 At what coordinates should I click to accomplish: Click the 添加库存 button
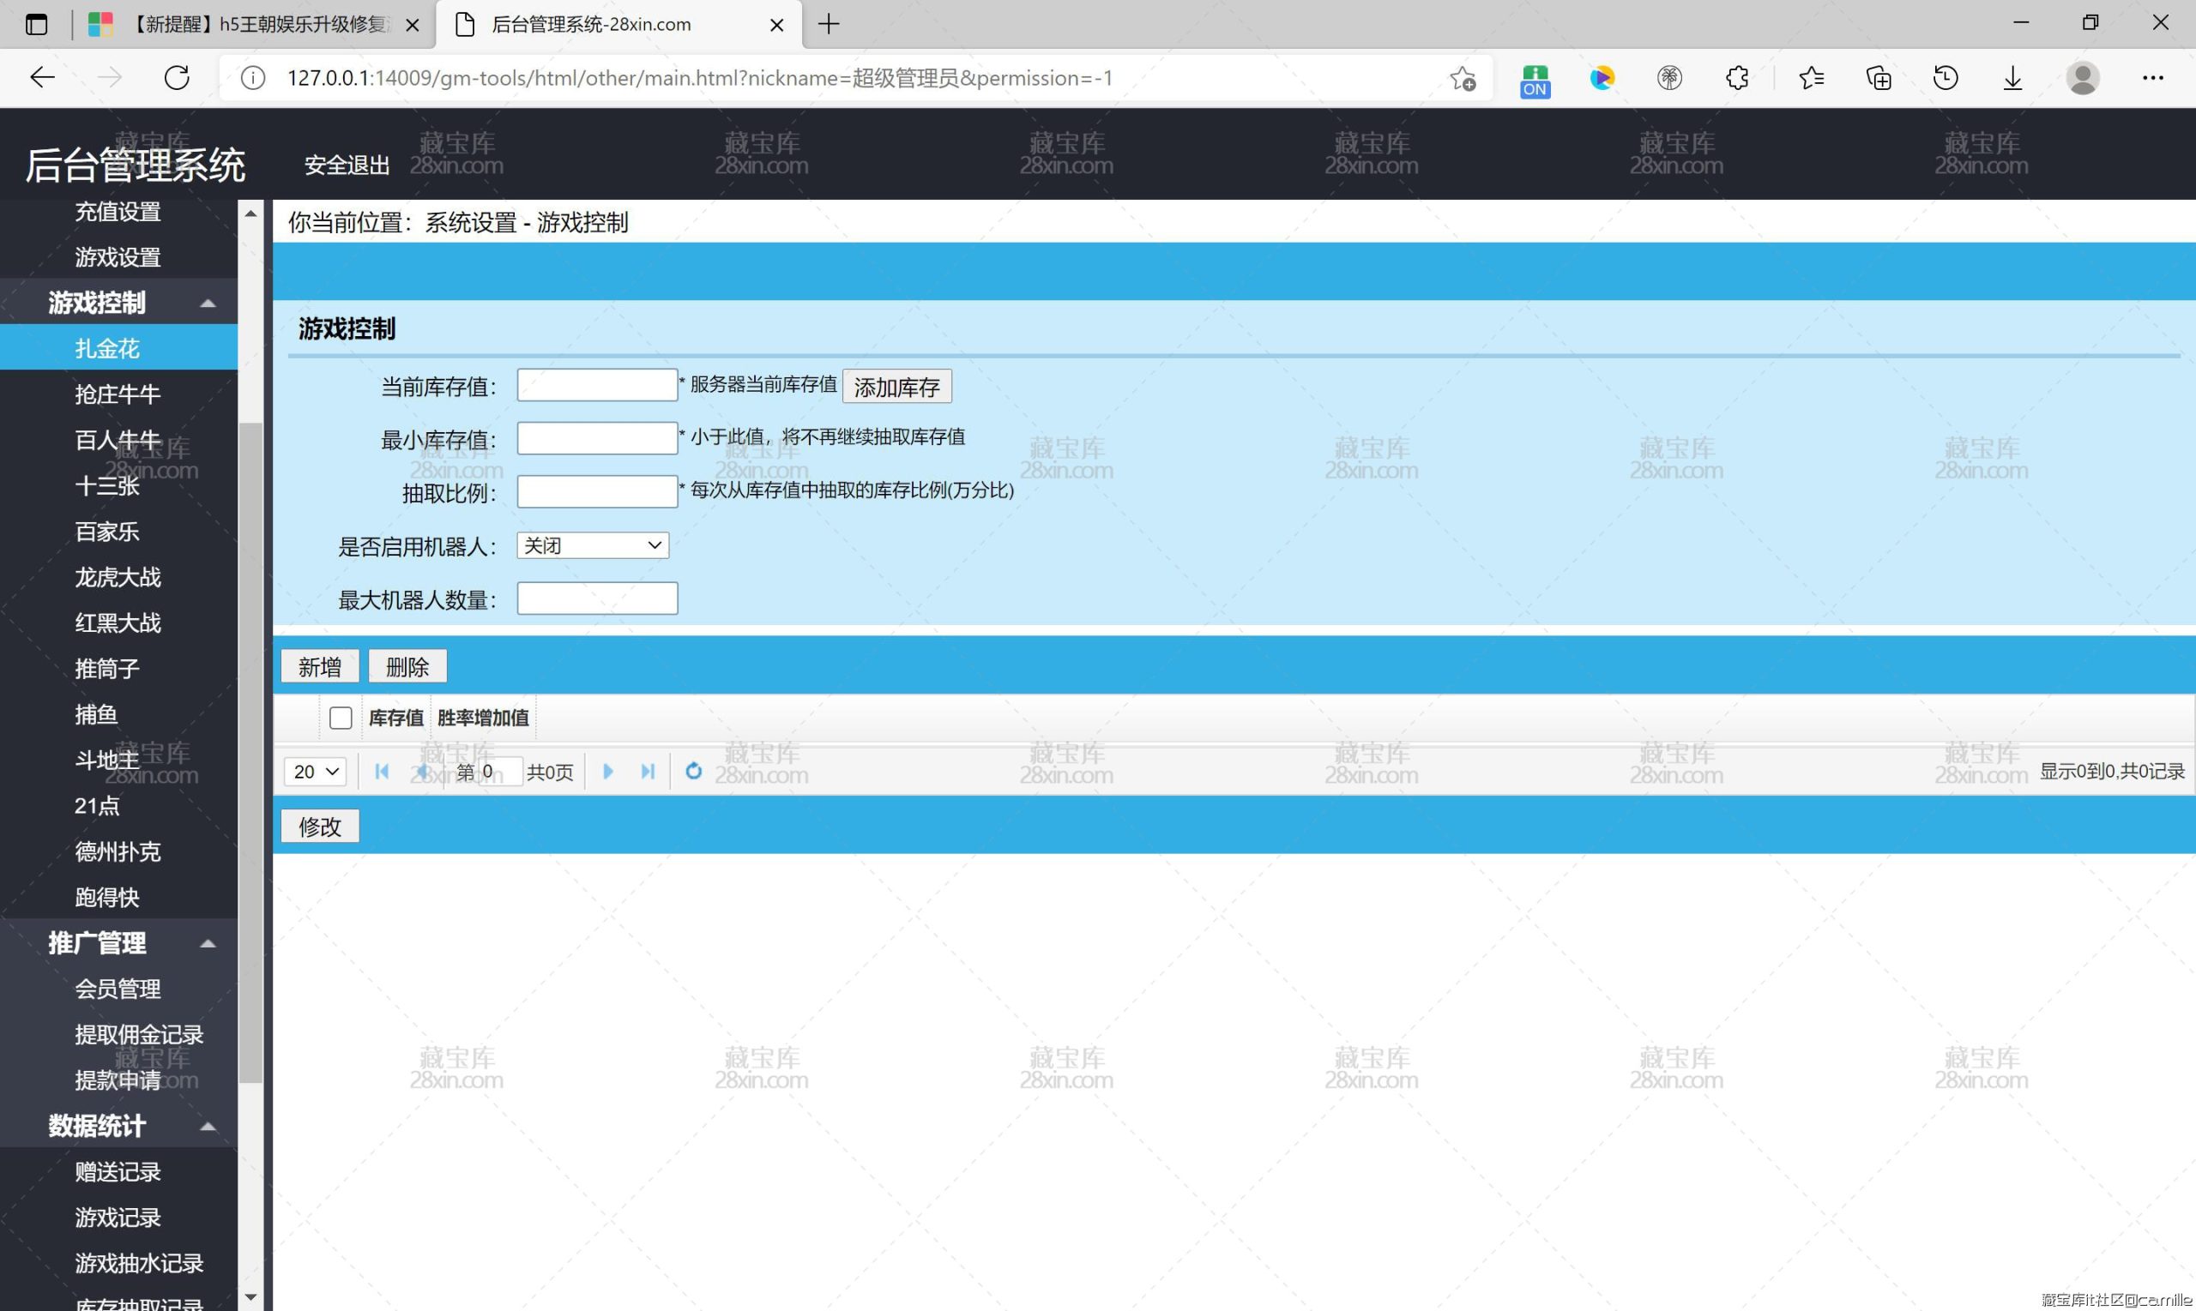[896, 387]
